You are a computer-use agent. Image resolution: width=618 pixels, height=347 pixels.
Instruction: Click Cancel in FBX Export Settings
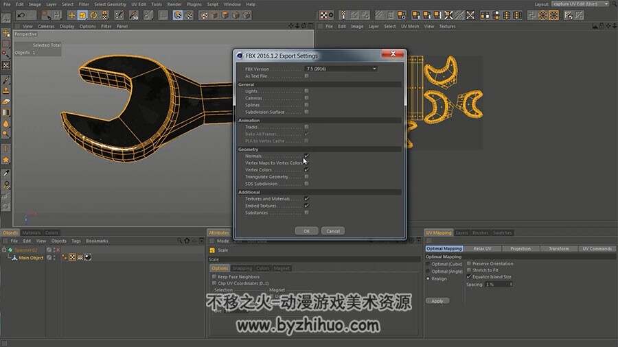point(333,231)
